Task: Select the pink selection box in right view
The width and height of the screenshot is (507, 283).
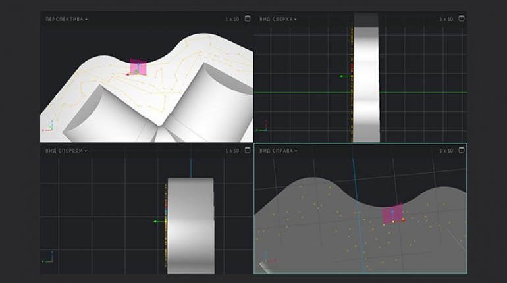Action: (392, 215)
